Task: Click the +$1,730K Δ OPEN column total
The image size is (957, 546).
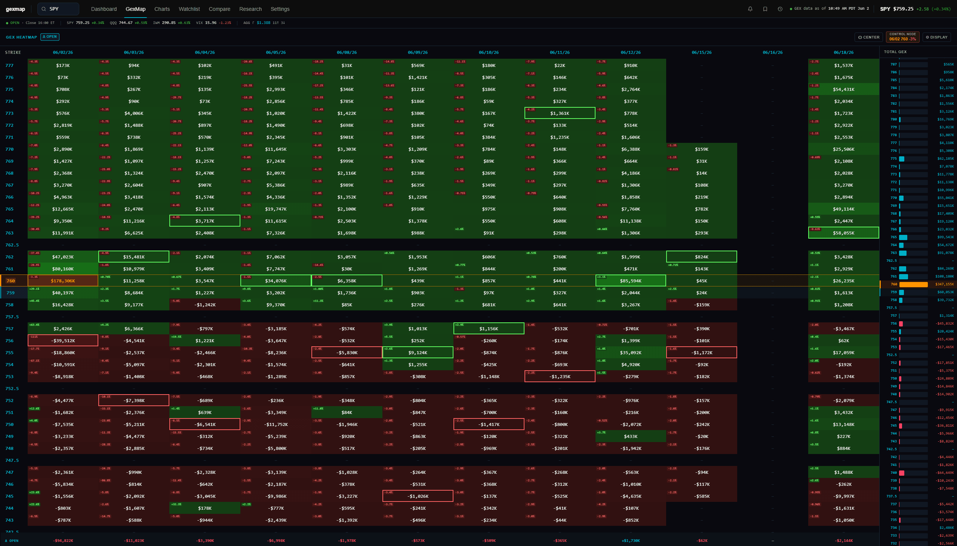Action: [631, 541]
